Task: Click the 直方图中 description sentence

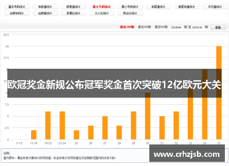Action: pos(60,158)
